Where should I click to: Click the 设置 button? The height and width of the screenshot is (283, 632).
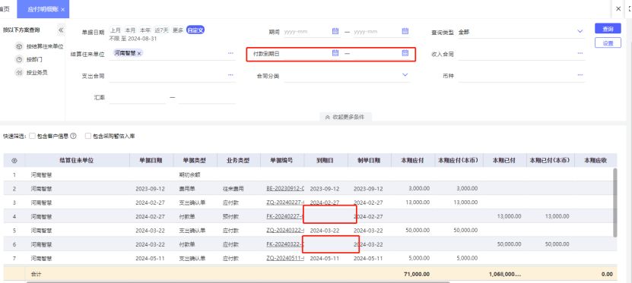click(608, 43)
